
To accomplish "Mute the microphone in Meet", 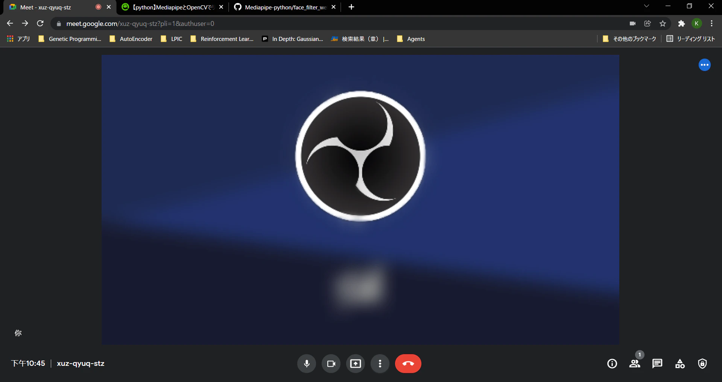I will [307, 364].
